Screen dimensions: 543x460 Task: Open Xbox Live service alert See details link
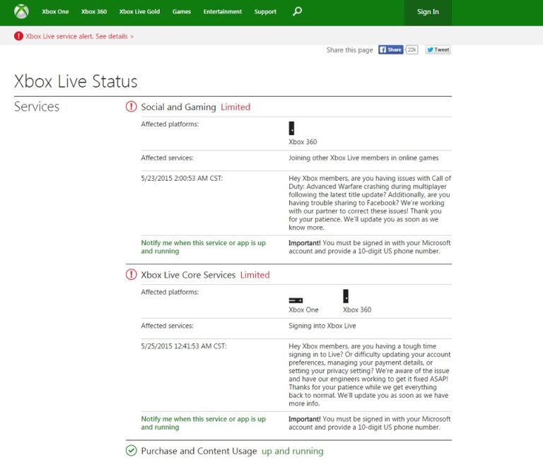tap(80, 36)
